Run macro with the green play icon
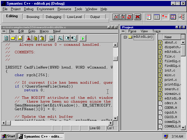The height and width of the screenshot is (140, 187). pyautogui.click(x=83, y=38)
